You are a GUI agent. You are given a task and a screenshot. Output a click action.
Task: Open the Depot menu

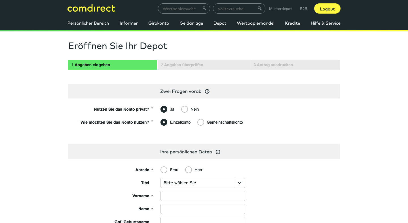[x=220, y=23]
